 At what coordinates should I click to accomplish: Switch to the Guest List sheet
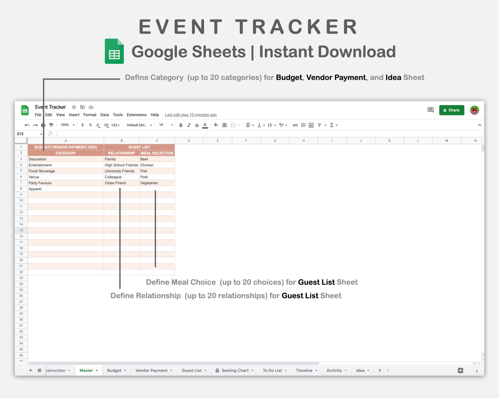point(192,370)
